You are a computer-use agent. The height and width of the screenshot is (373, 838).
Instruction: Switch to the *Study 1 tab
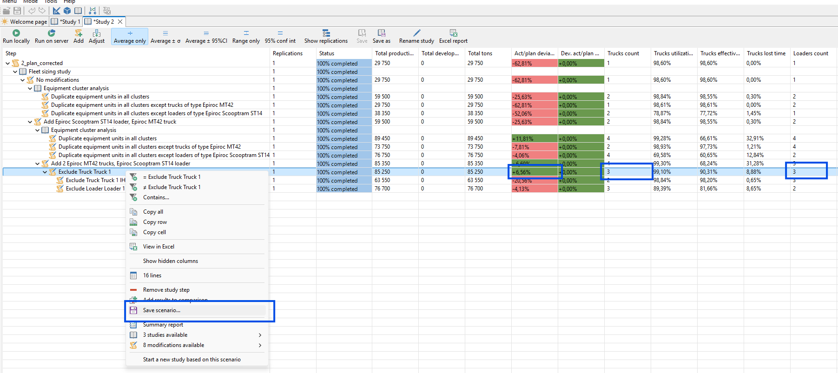tap(66, 21)
